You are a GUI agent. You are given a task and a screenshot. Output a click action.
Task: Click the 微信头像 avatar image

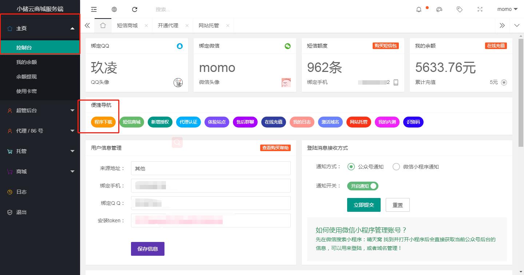click(x=286, y=82)
